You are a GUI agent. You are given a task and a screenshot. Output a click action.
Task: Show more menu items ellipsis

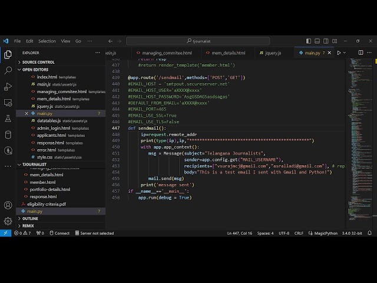tap(90, 41)
